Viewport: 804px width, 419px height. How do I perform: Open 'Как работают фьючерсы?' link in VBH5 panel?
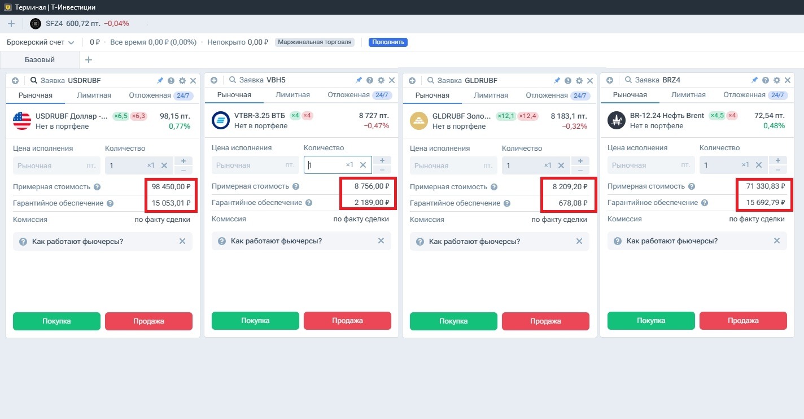tap(276, 241)
